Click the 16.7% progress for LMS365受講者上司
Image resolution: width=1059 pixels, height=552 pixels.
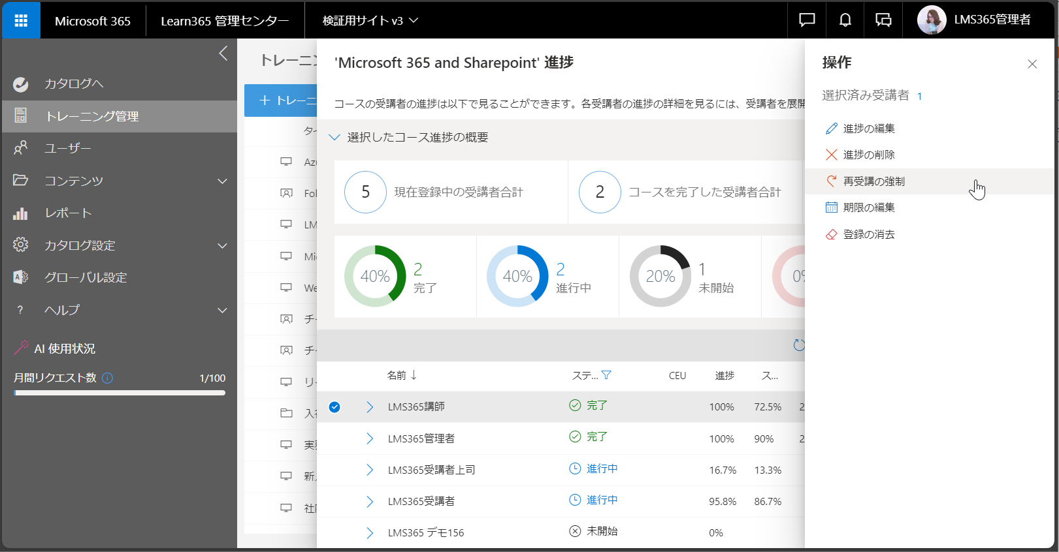pos(723,470)
